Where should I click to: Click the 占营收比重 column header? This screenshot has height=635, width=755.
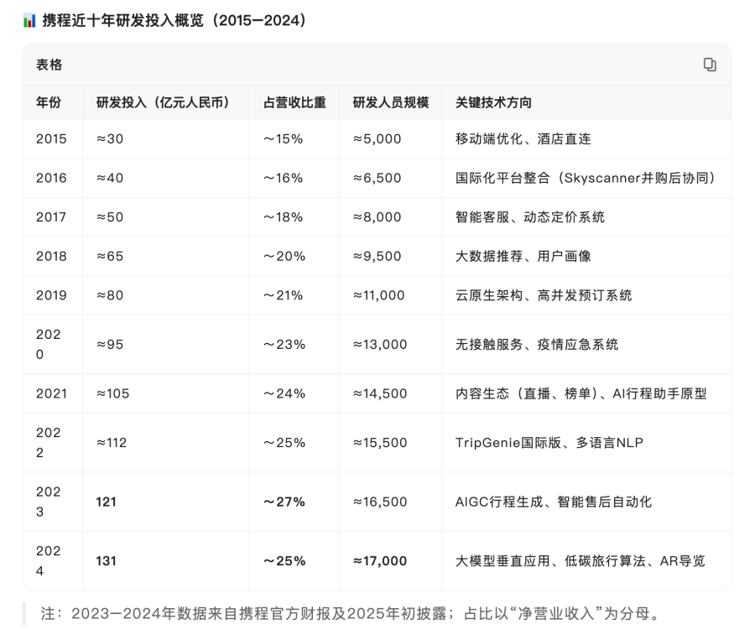point(294,102)
